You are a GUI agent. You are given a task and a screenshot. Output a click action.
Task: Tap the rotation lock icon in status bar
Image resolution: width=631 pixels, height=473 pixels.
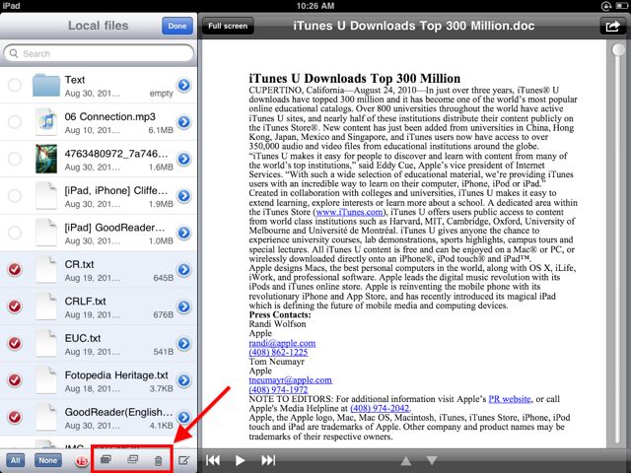click(606, 6)
